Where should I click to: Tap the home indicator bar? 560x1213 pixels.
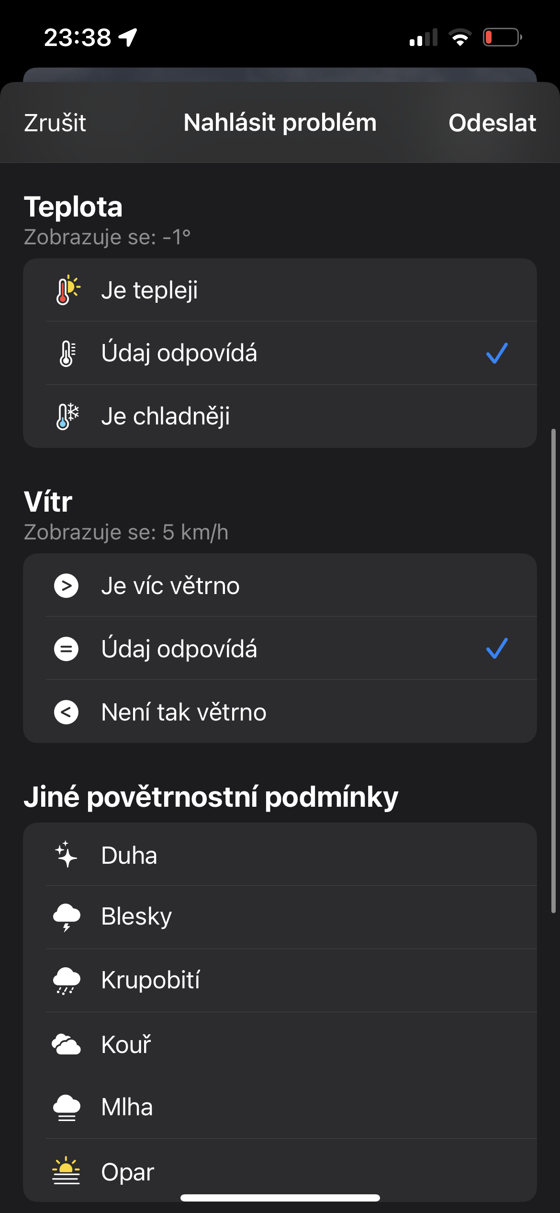coord(280,1198)
